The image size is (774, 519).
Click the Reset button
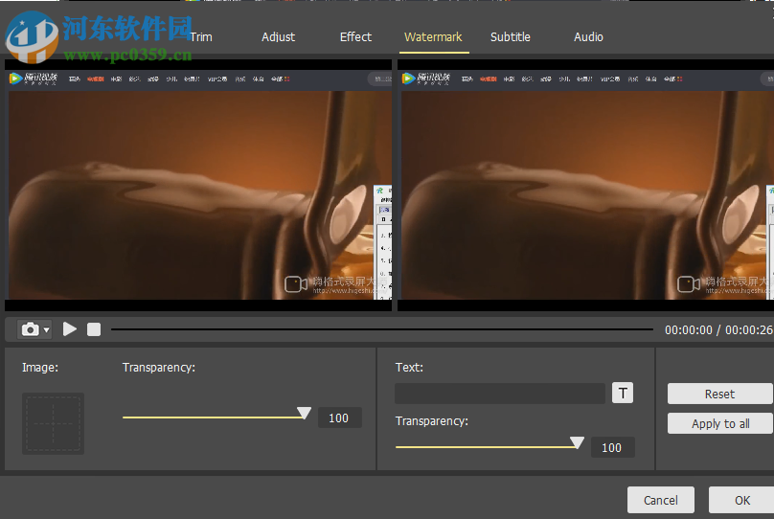(719, 394)
